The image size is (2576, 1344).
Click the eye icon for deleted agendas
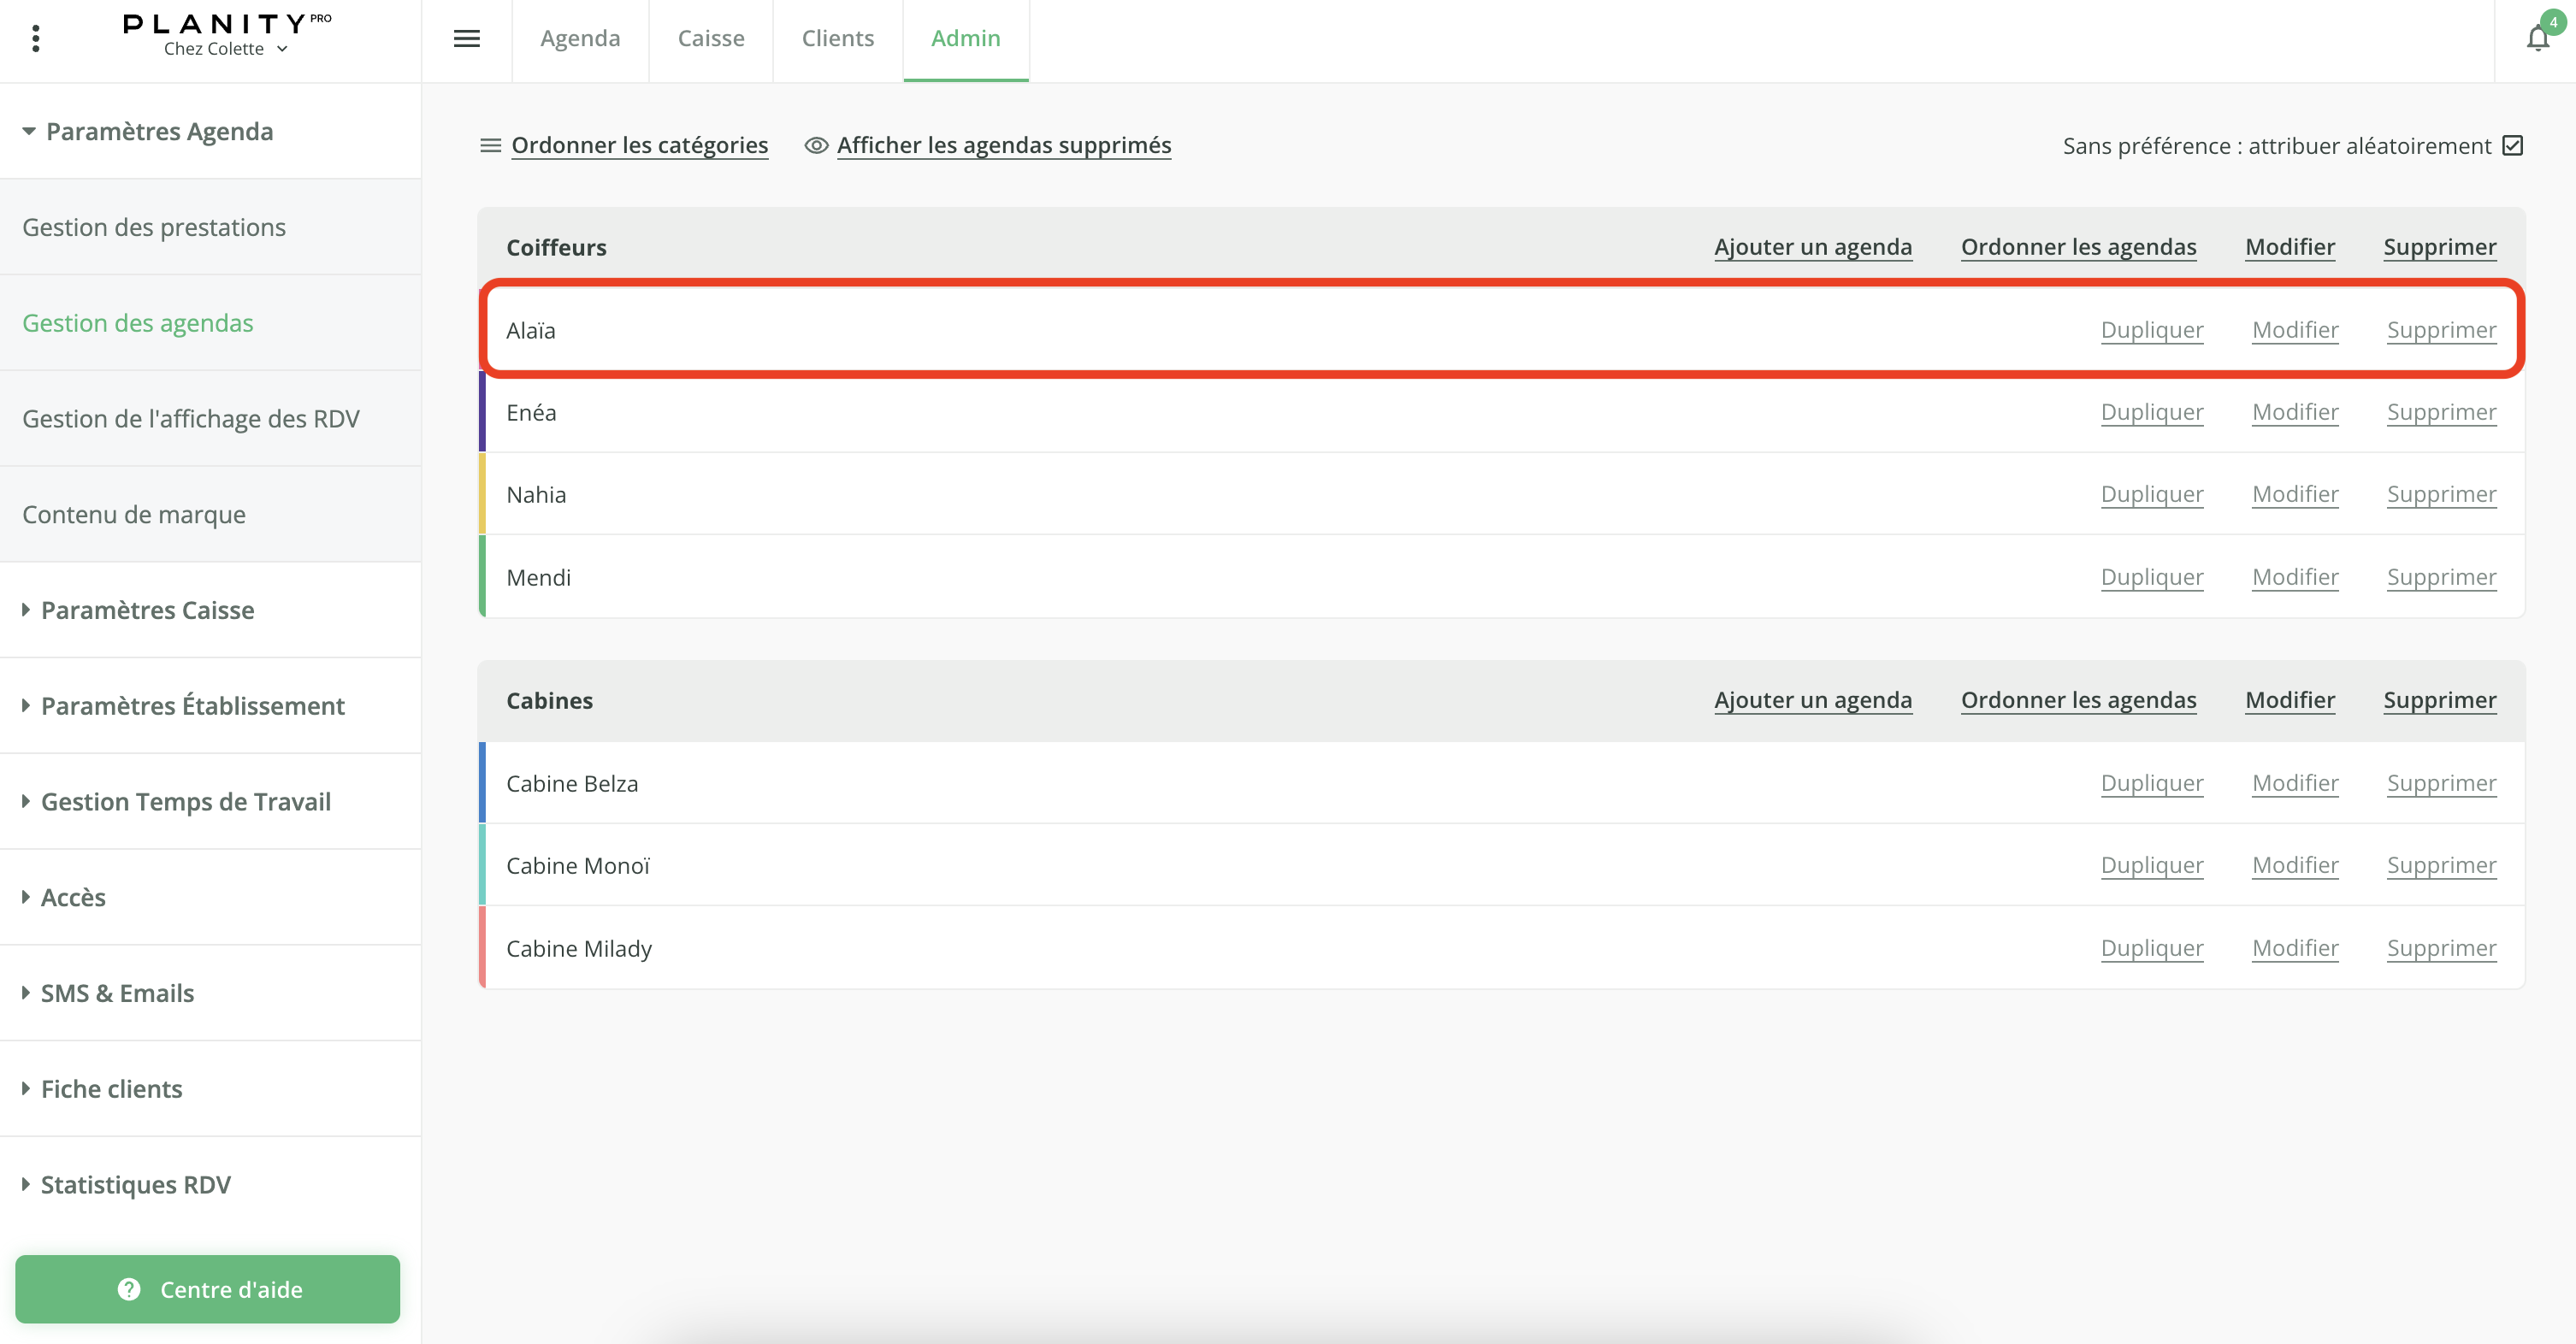[816, 146]
